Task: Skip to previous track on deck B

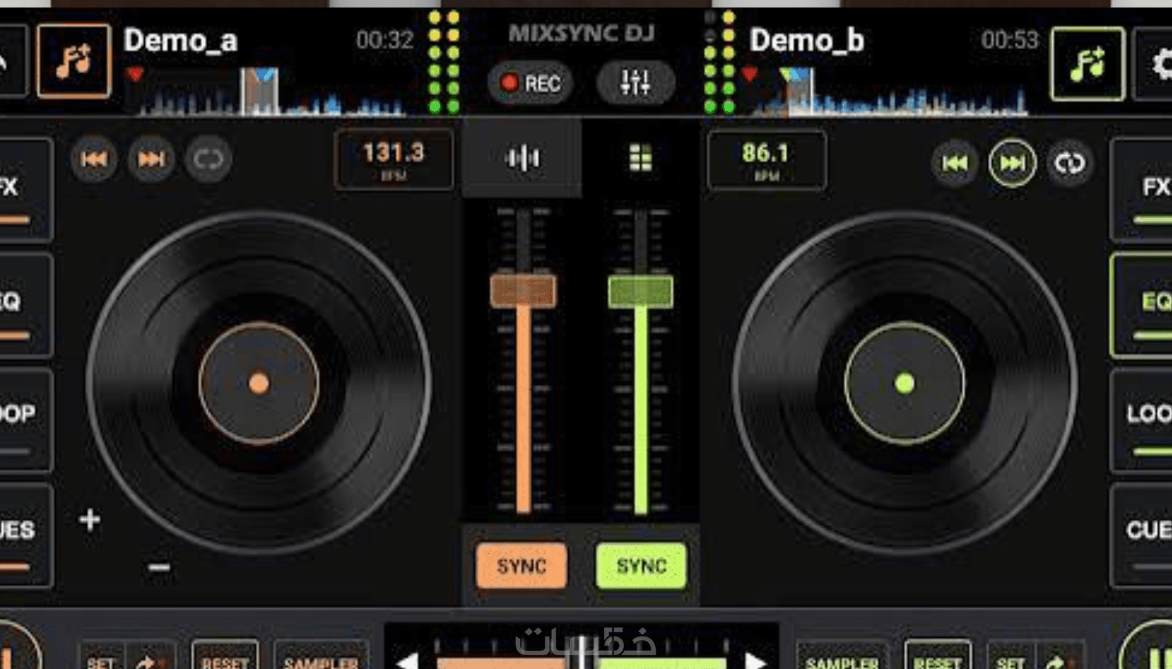Action: (955, 163)
